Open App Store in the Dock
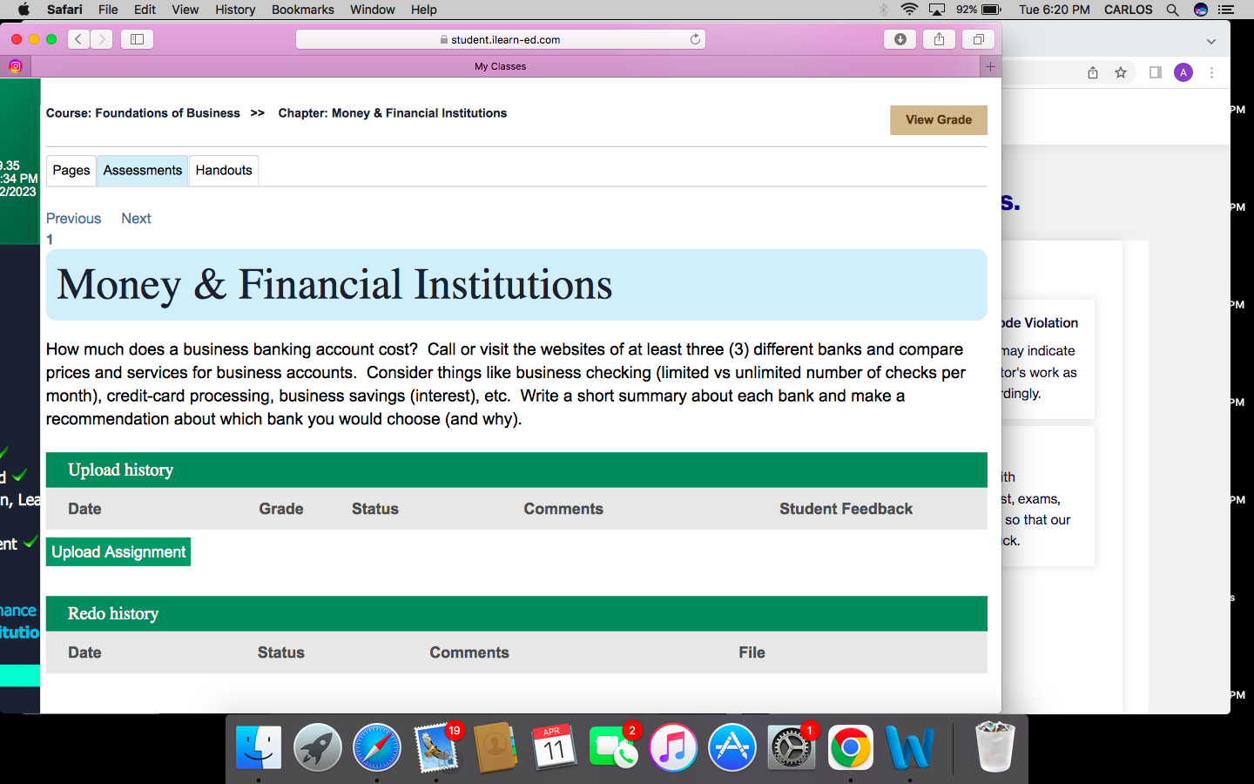 732,747
